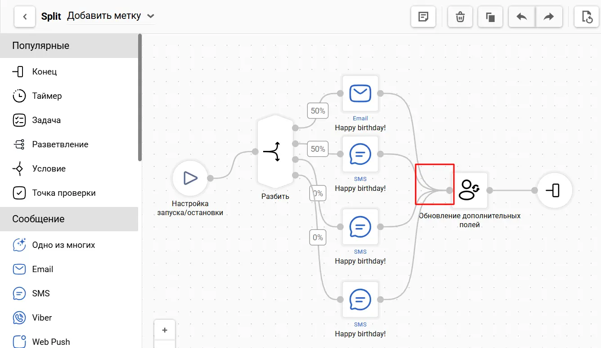Open the version history icon
601x348 pixels.
point(587,17)
